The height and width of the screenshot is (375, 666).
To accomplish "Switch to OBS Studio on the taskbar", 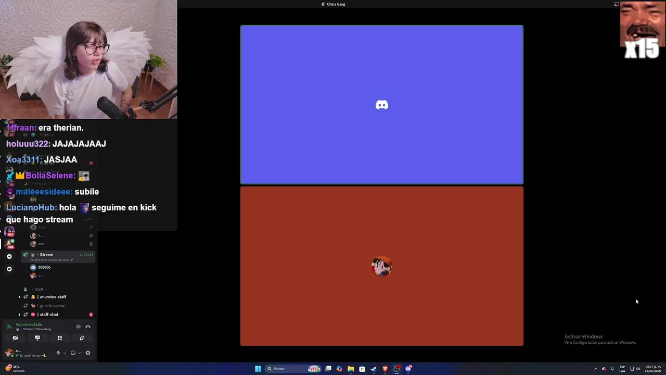I will click(396, 369).
